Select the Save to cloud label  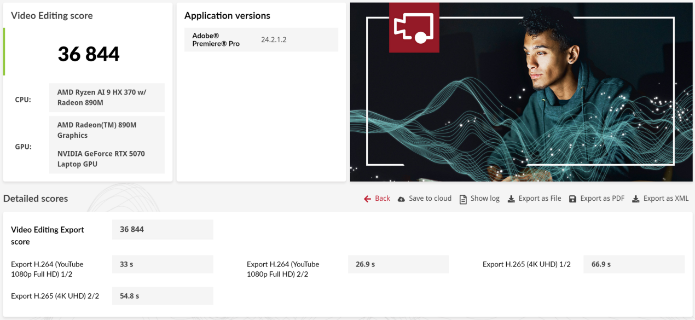[430, 199]
